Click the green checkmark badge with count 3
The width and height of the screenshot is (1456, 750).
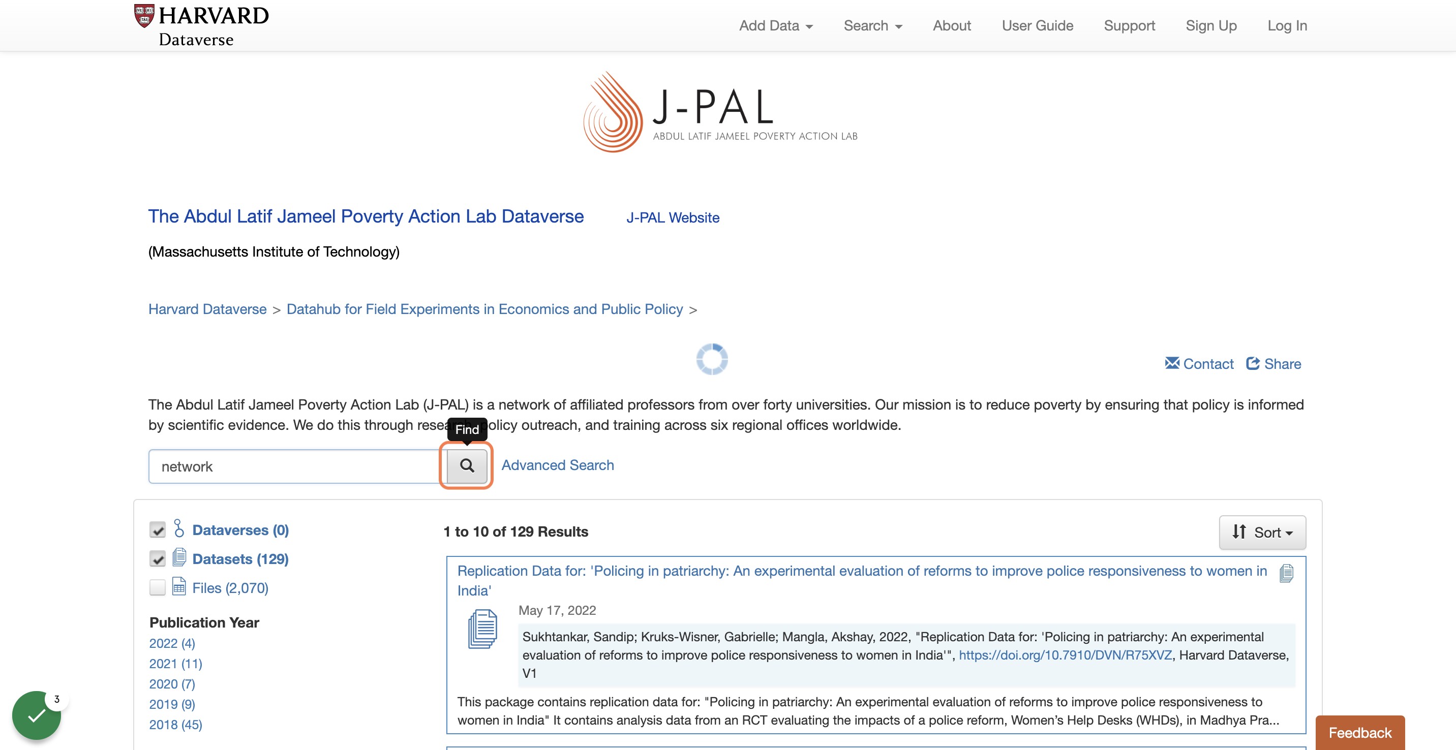(37, 715)
